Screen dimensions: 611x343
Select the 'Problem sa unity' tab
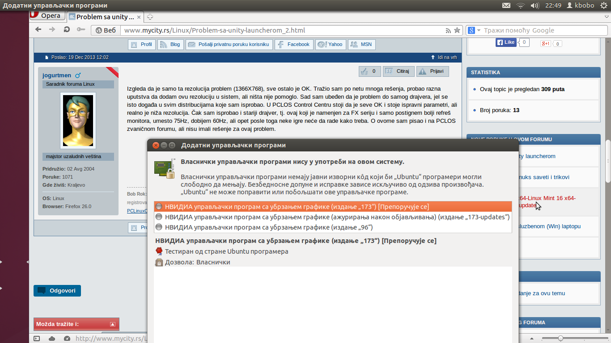(105, 17)
